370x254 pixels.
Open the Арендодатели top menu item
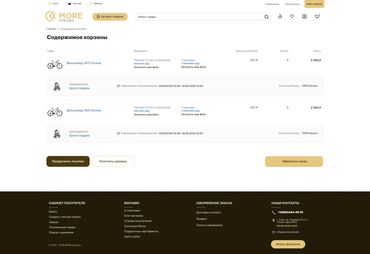[x=293, y=4]
